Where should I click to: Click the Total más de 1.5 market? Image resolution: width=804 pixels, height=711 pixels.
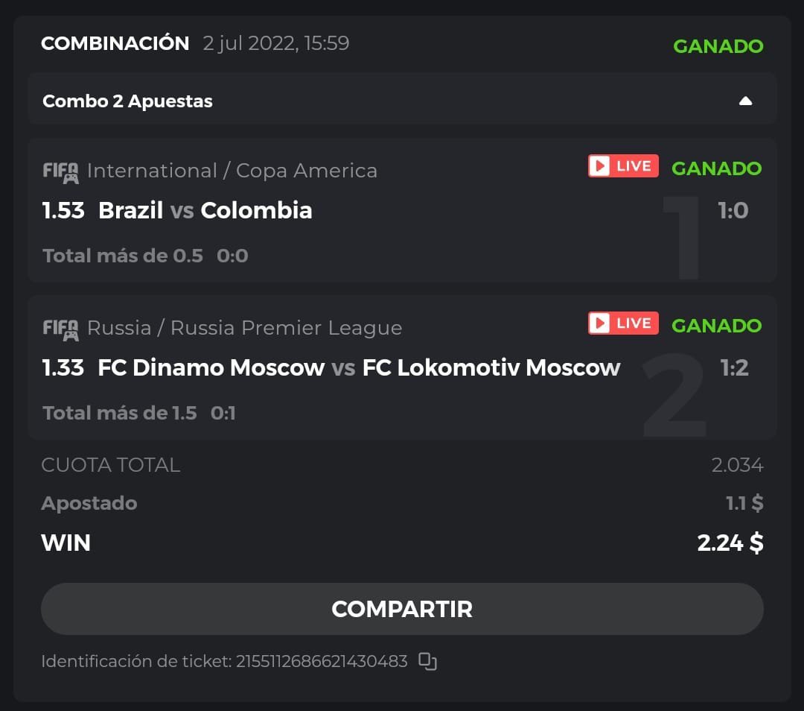pyautogui.click(x=120, y=413)
